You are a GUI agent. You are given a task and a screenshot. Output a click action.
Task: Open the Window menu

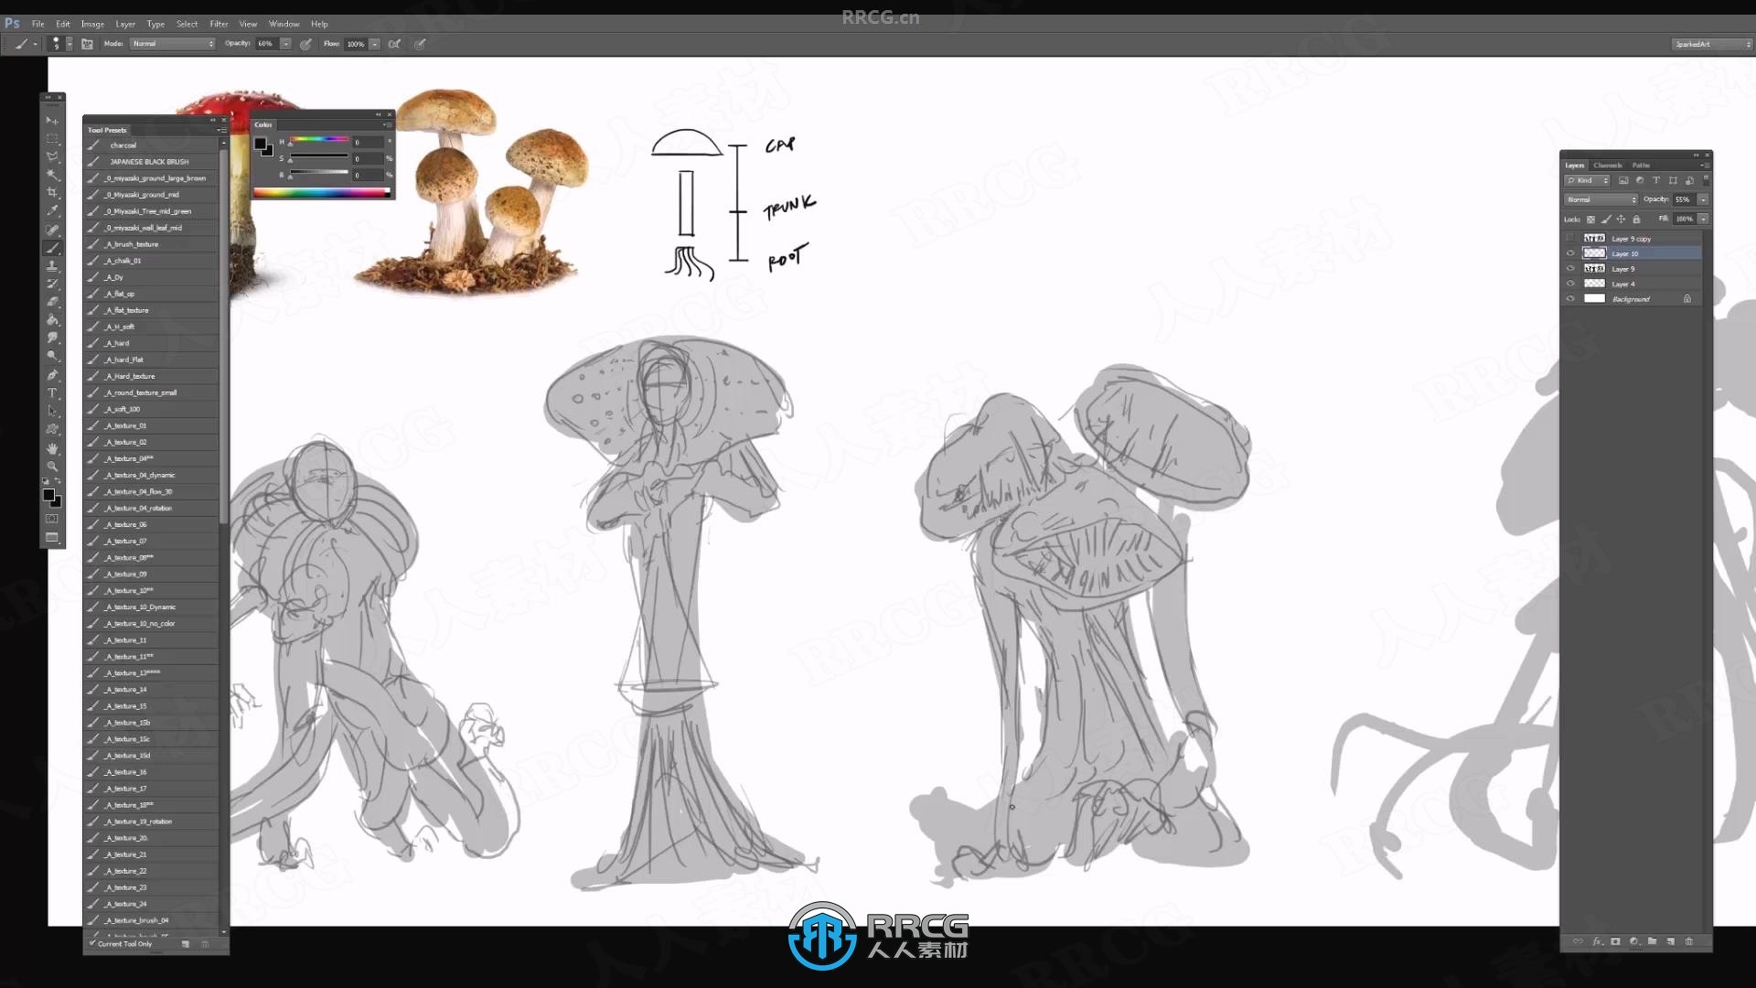pyautogui.click(x=284, y=24)
